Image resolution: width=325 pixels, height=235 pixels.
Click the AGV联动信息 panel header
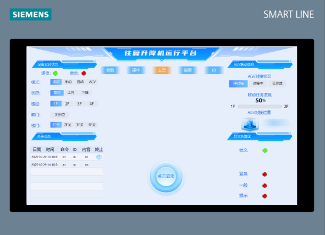260,65
